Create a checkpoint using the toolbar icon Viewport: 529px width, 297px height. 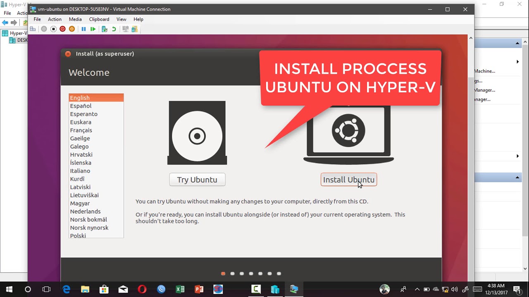(x=104, y=29)
